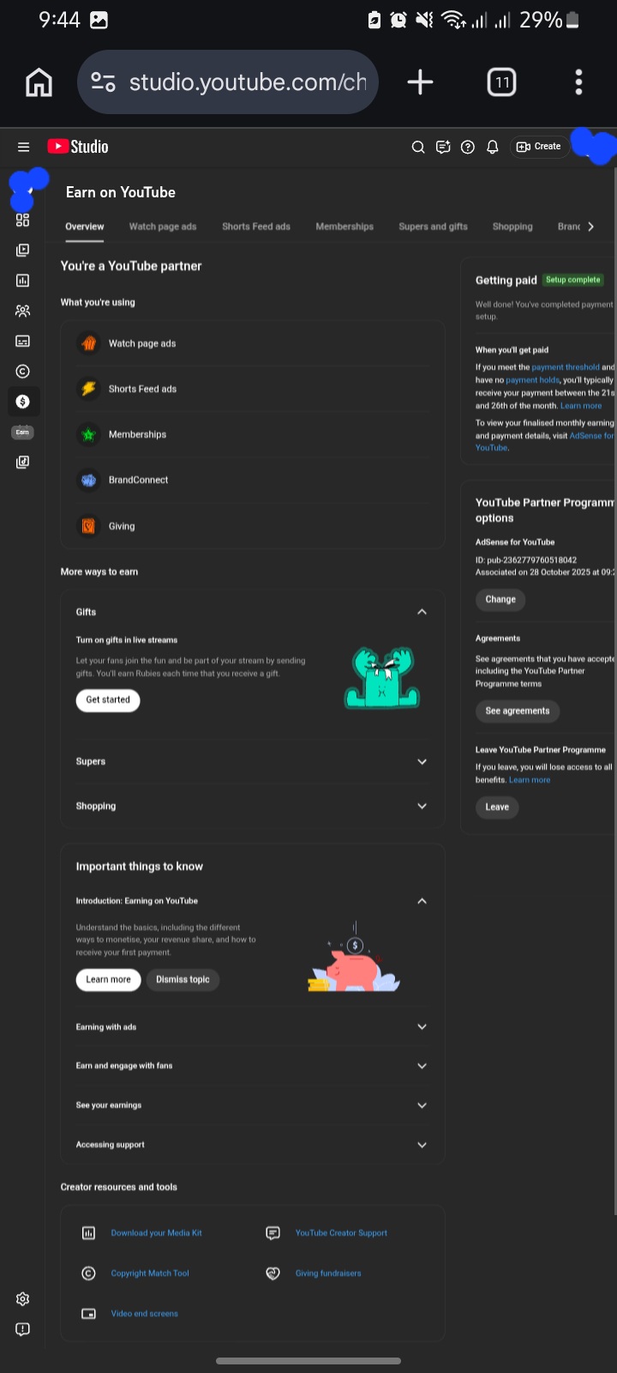Open the hamburger menu beside Studio logo
Viewport: 617px width, 1373px height.
tap(23, 147)
